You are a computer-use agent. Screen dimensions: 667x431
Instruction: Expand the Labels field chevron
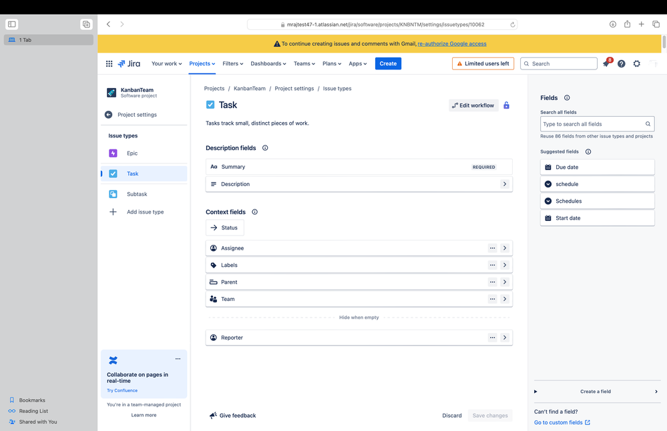click(505, 266)
